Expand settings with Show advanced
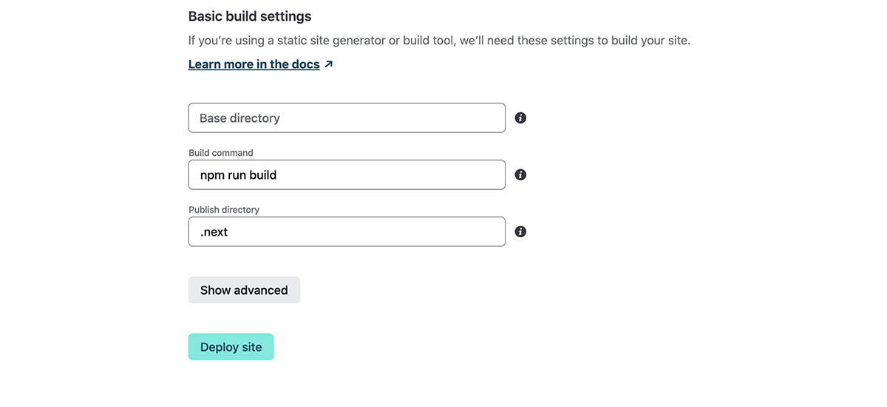This screenshot has height=407, width=887. click(244, 290)
